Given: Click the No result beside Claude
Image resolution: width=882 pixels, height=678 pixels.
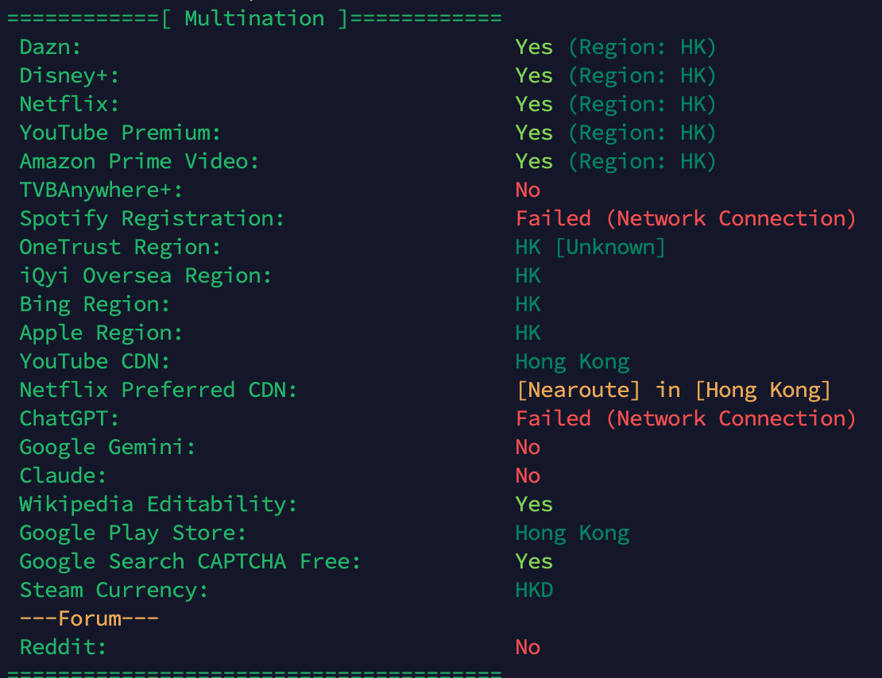Looking at the screenshot, I should click(528, 476).
